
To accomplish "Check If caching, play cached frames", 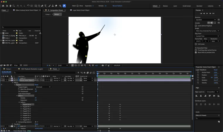I will [196, 50].
